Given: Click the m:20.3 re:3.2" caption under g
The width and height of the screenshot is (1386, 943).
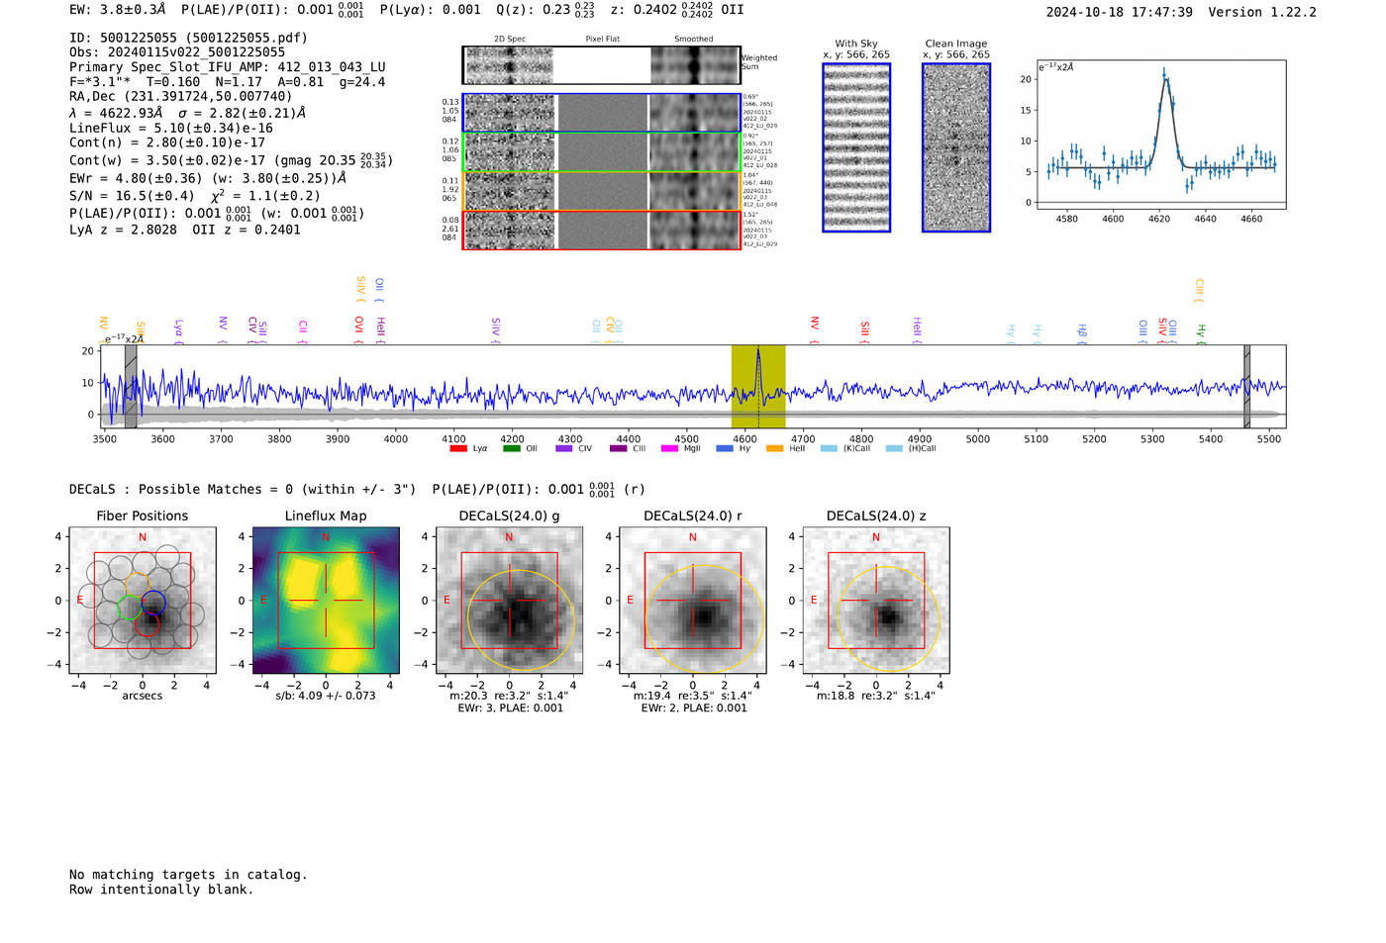Looking at the screenshot, I should point(509,696).
